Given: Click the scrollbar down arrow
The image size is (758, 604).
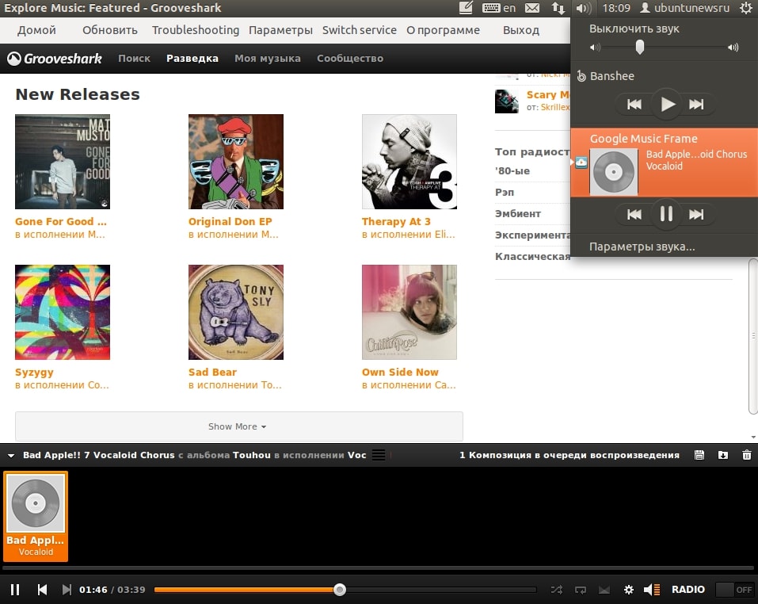Looking at the screenshot, I should (753, 437).
